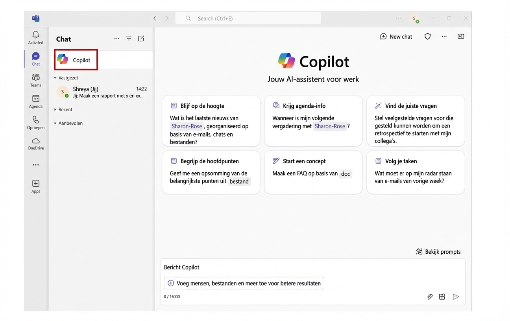Open the chat filter options menu

(129, 39)
